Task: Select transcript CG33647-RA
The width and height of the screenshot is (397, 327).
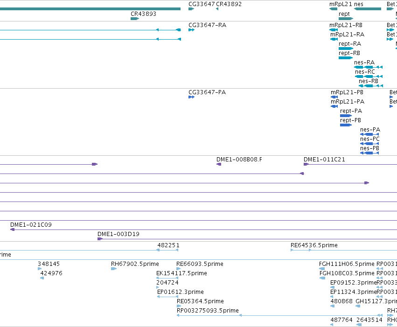Action: [x=207, y=25]
